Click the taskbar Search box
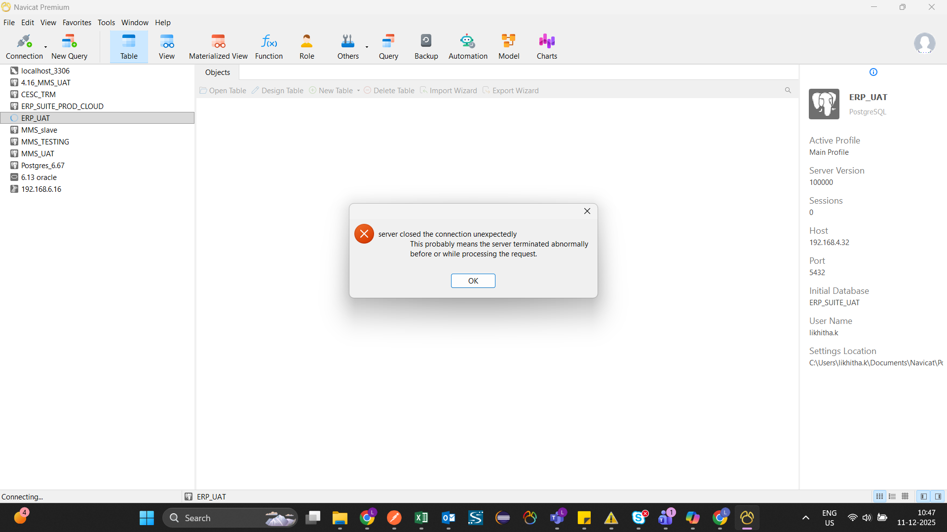The width and height of the screenshot is (947, 532). [x=230, y=518]
